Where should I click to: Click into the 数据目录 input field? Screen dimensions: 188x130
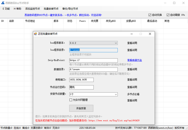93,69
